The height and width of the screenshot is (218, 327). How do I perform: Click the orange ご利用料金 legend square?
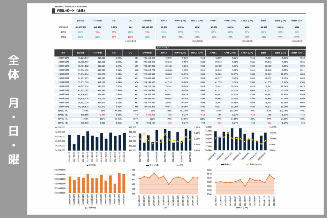pos(85,207)
